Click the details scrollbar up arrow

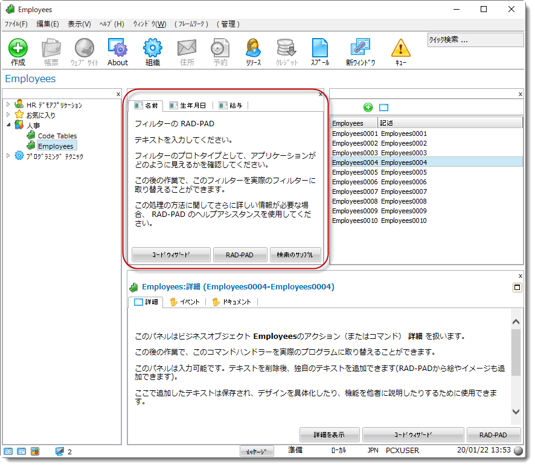(516, 321)
